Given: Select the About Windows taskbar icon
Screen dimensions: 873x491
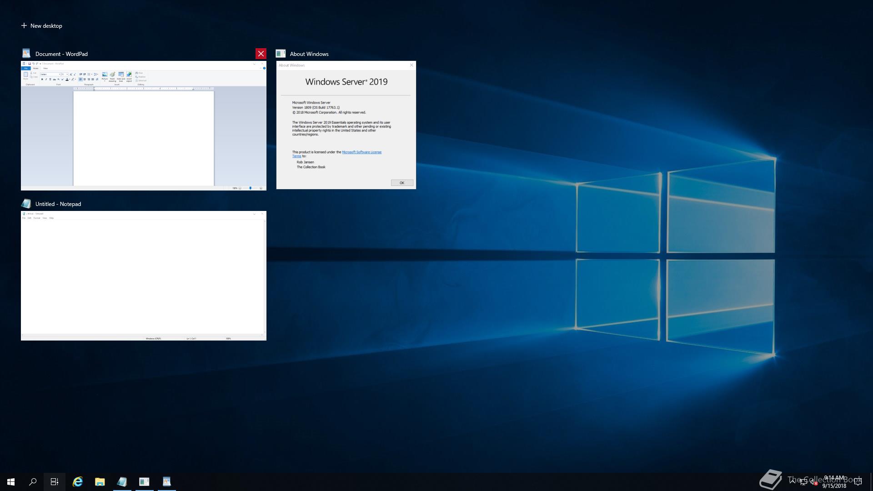Looking at the screenshot, I should [x=144, y=482].
